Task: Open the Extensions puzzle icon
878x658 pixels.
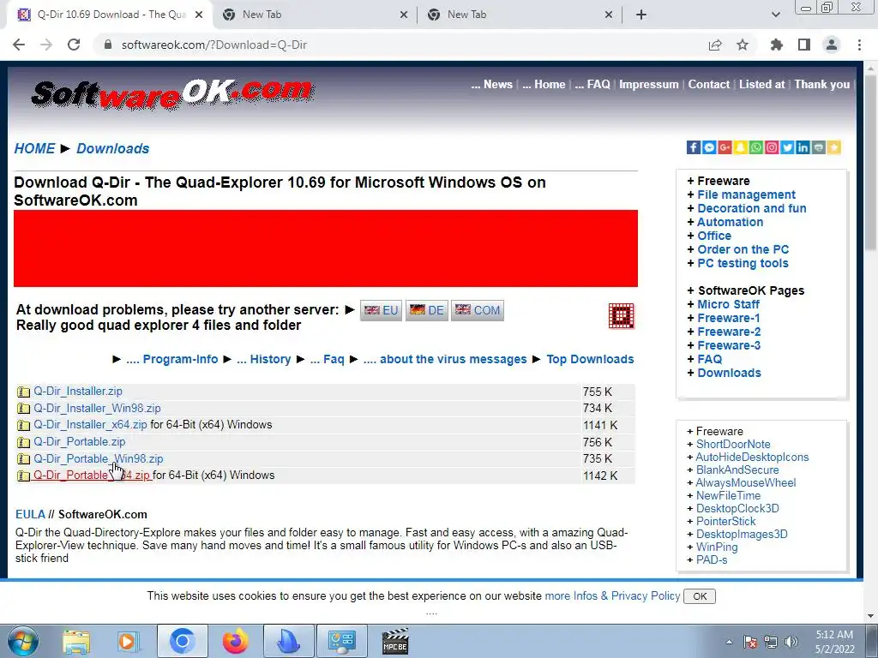Action: pos(777,45)
